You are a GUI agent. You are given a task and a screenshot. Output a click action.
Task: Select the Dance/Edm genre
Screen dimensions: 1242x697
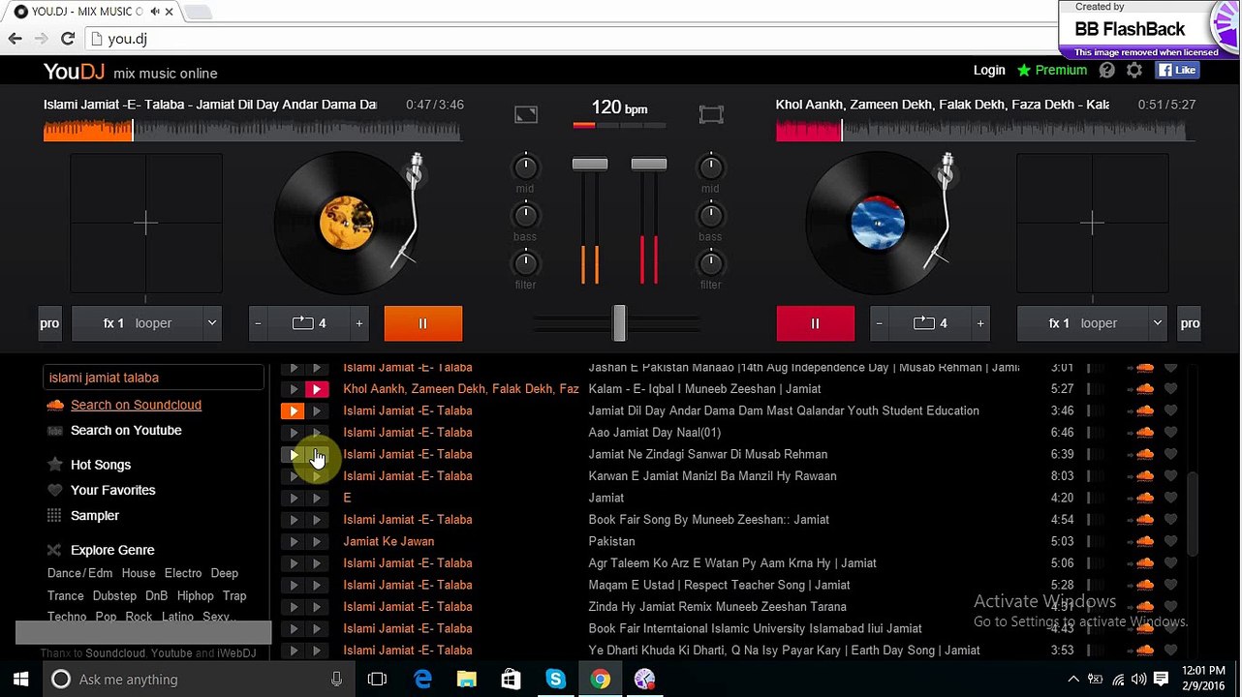[79, 573]
